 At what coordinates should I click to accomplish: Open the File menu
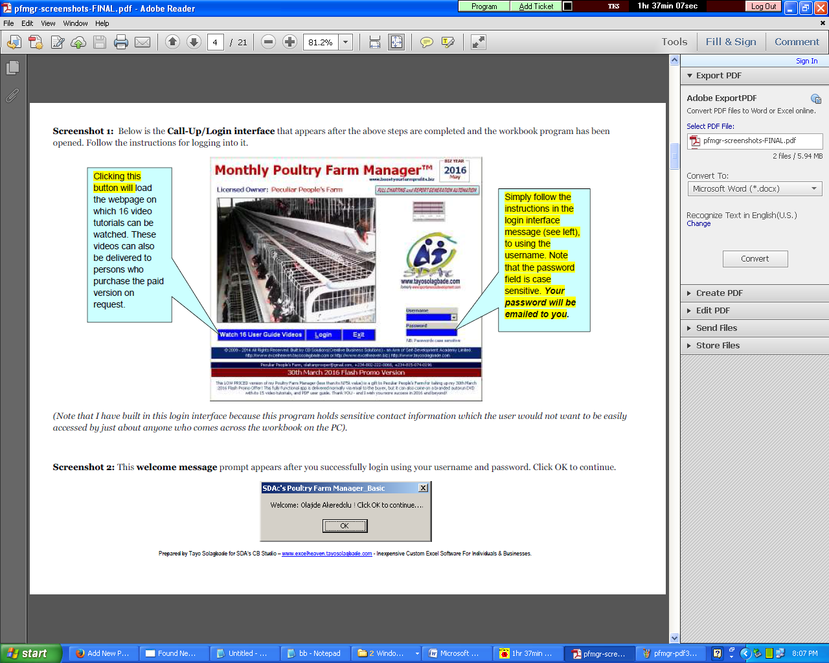click(x=8, y=23)
